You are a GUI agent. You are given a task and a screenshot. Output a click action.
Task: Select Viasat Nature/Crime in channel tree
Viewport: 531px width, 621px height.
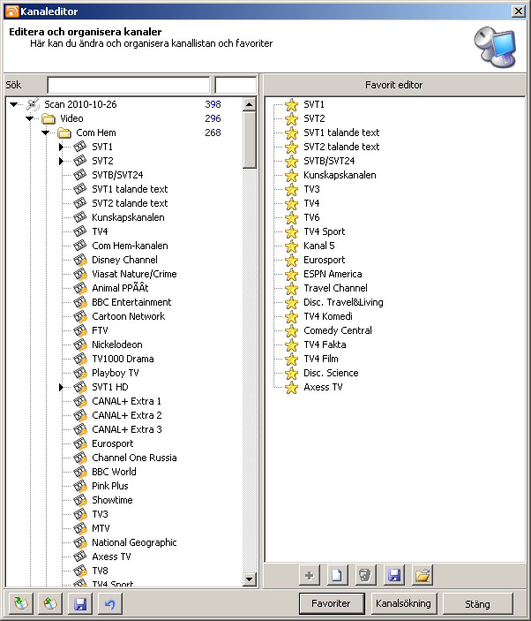tap(134, 274)
